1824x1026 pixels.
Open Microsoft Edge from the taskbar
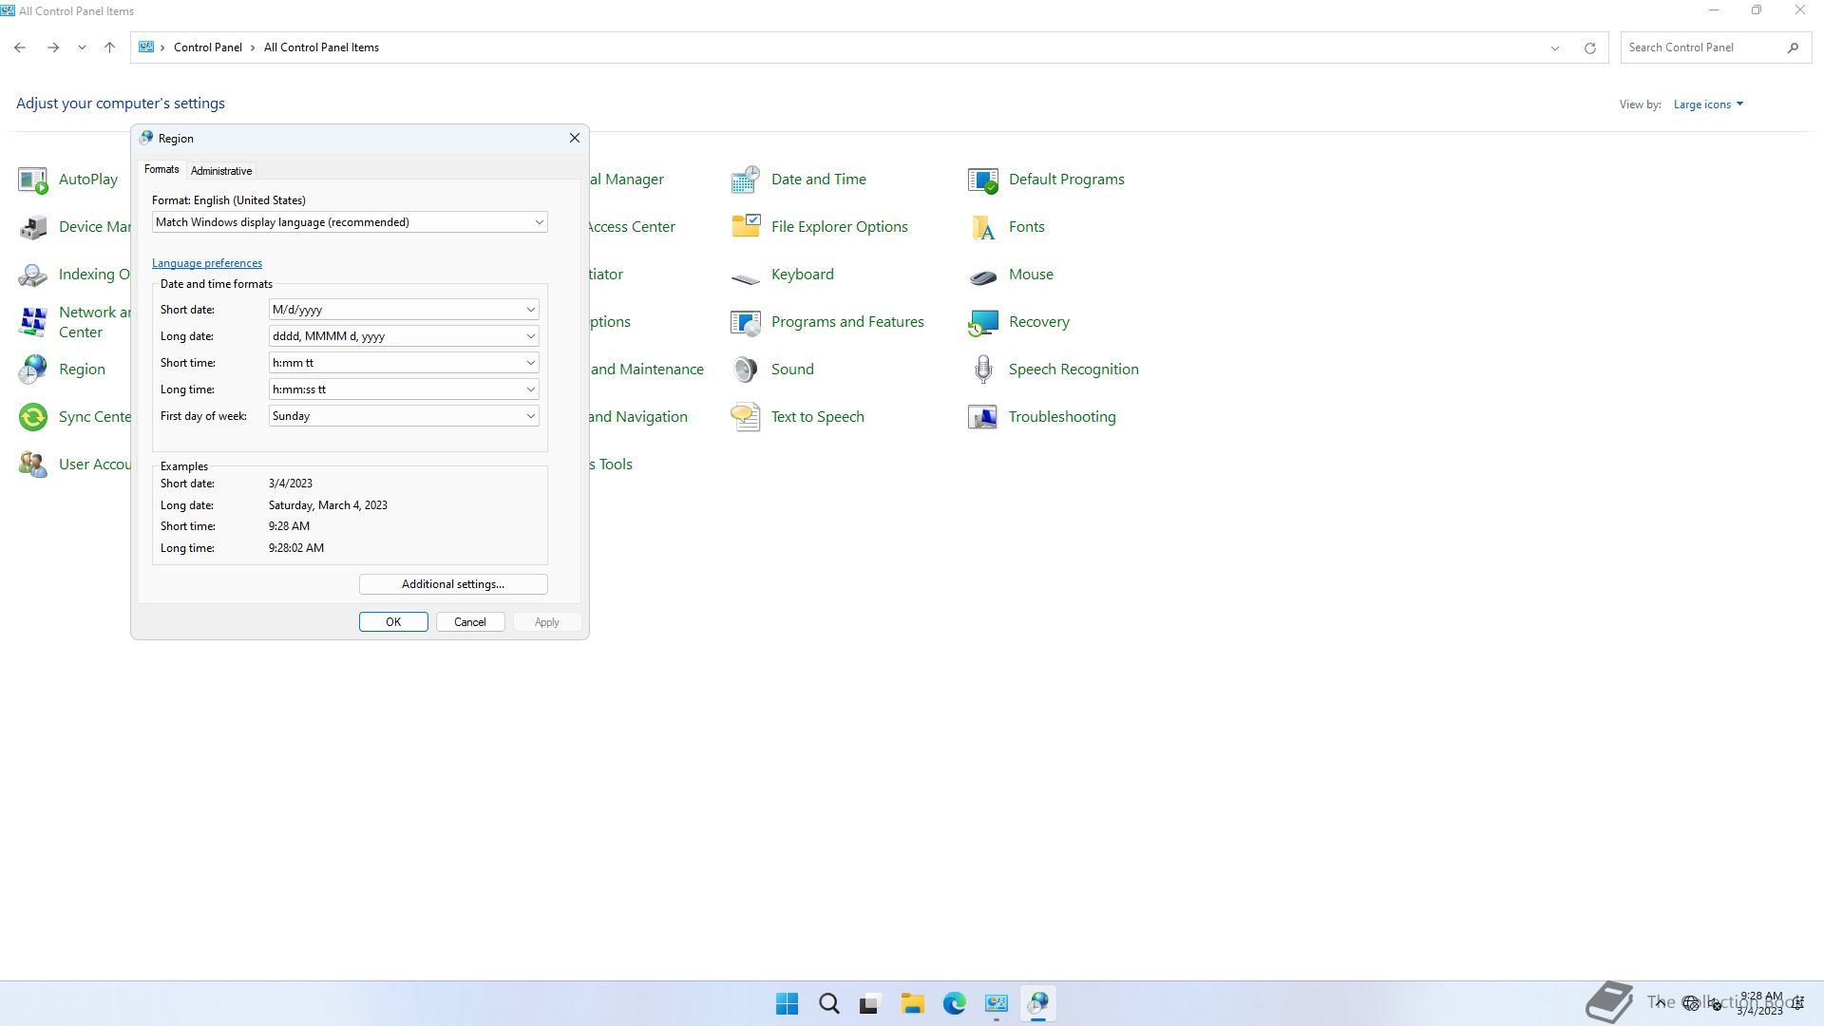tap(954, 1003)
